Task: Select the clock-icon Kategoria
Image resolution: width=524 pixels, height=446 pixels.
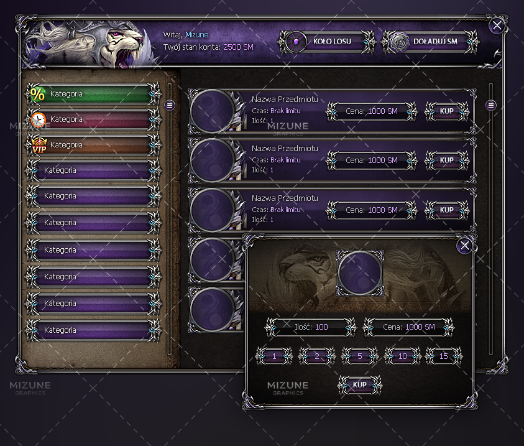Action: tap(94, 119)
